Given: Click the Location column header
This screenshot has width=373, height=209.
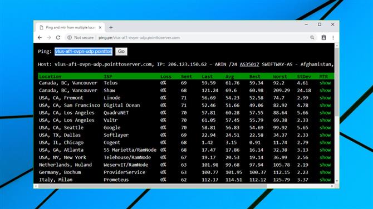Looking at the screenshot, I should (x=50, y=77).
